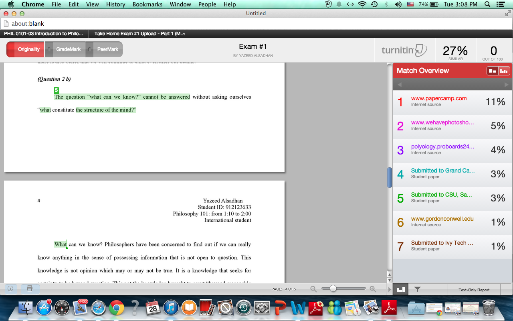Open the Text-Only Report

coord(474,290)
